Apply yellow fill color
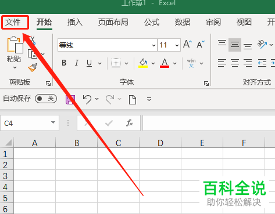Image resolution: width=275 pixels, height=214 pixels. [x=143, y=63]
